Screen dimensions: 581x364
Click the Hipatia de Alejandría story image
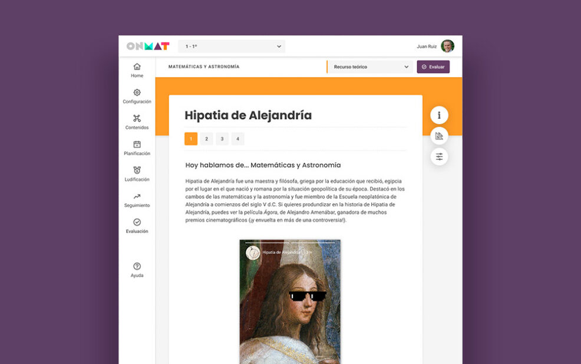click(x=290, y=300)
